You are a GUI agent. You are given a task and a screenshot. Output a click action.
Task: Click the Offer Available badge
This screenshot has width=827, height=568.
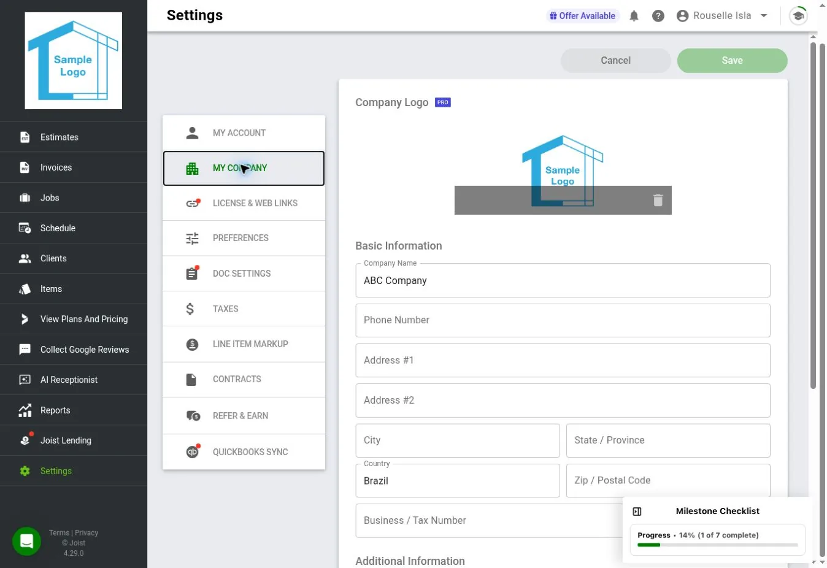pyautogui.click(x=582, y=16)
